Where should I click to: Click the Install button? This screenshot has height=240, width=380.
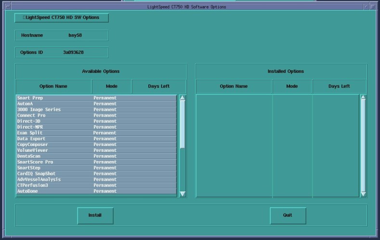pyautogui.click(x=95, y=215)
